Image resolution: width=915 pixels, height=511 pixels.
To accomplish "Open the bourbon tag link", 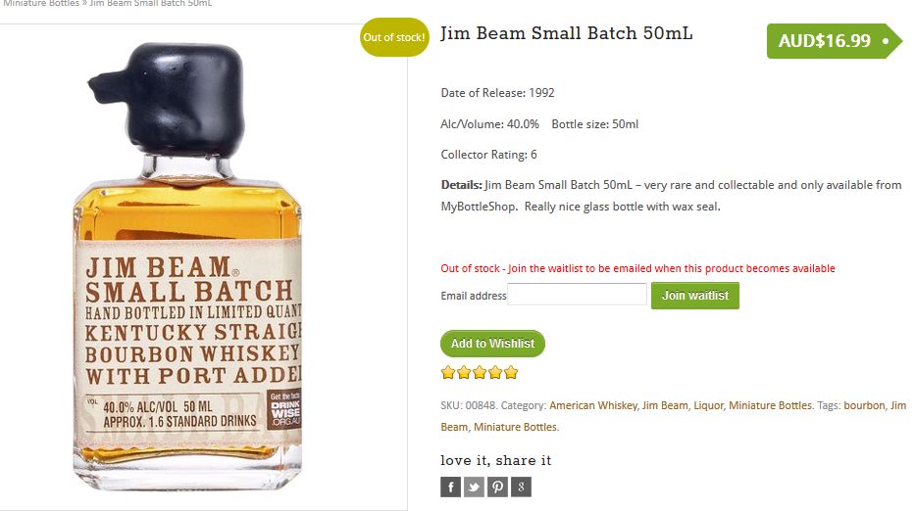I will point(864,405).
